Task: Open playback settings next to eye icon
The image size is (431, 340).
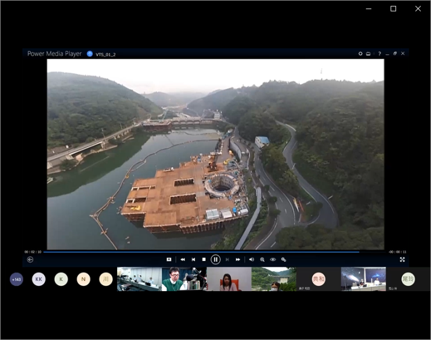Action: click(x=284, y=259)
